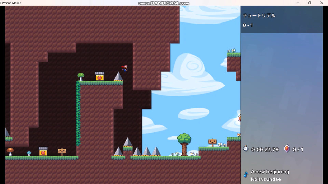Click the gem counter icon
This screenshot has width=328, height=184.
(x=287, y=149)
